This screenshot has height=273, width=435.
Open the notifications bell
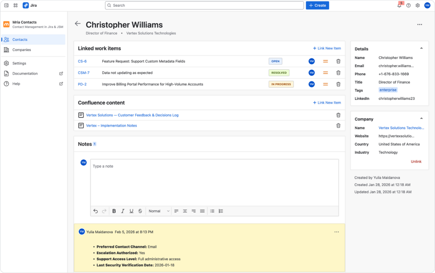pyautogui.click(x=399, y=5)
